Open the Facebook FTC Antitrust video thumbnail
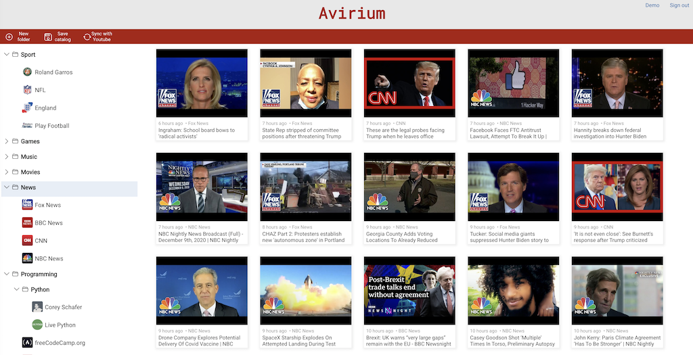This screenshot has width=693, height=355. point(513,82)
